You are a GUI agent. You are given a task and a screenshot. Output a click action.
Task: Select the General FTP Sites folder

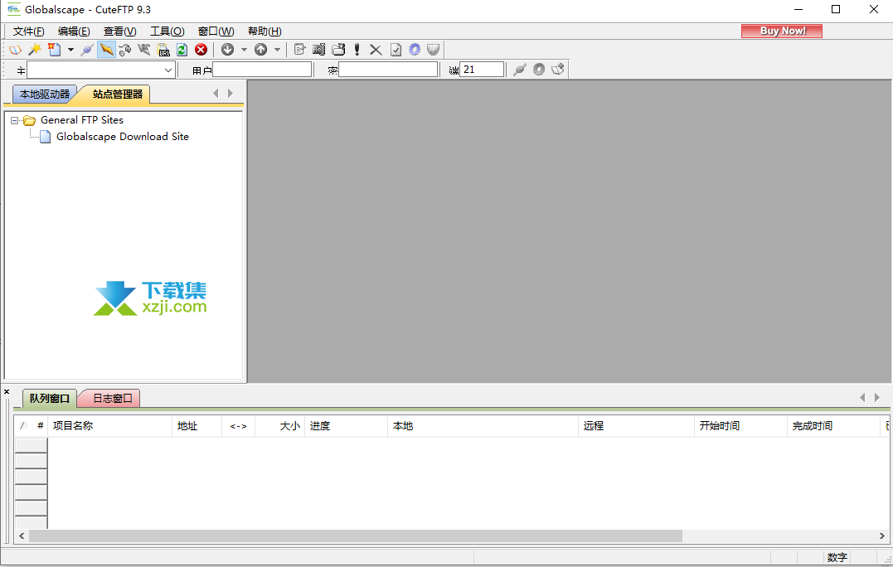[82, 120]
